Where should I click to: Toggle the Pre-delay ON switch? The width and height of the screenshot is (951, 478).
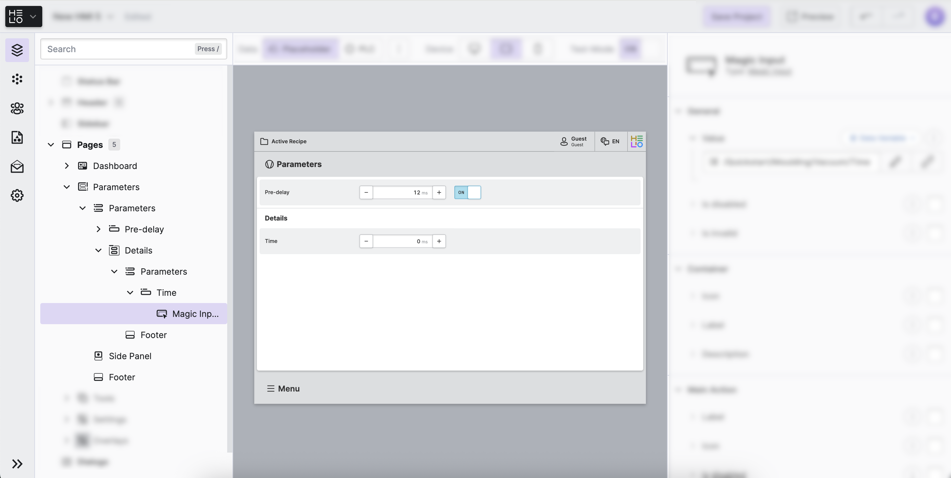point(467,192)
